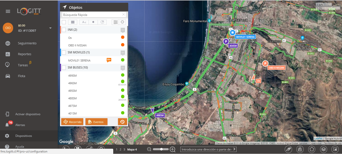Image resolution: width=342 pixels, height=154 pixels.
Task: Collapse the INX (2) group
Action: (123, 30)
